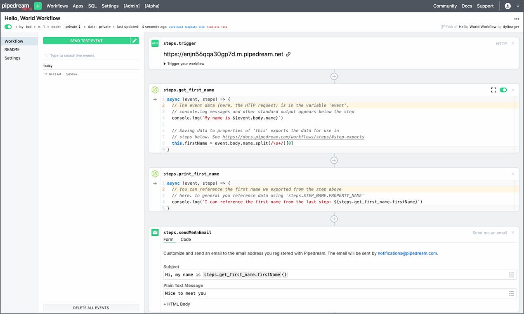
Task: Click the pencil edit test event icon
Action: (135, 41)
